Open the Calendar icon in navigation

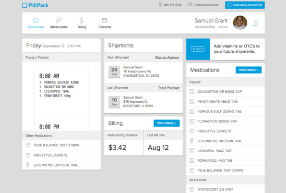105,20
